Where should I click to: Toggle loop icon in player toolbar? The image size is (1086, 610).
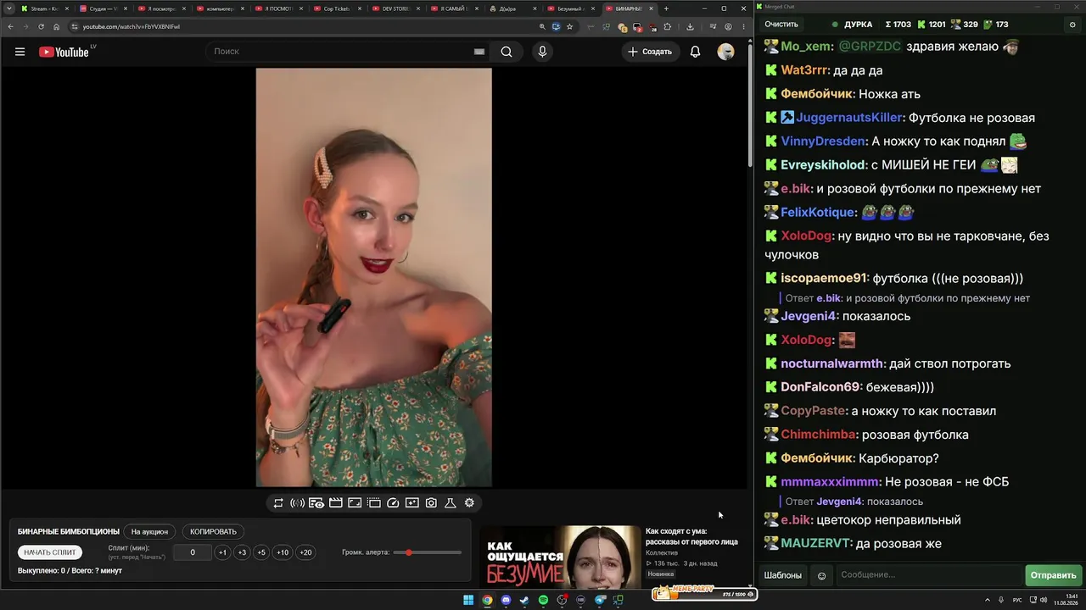[278, 503]
